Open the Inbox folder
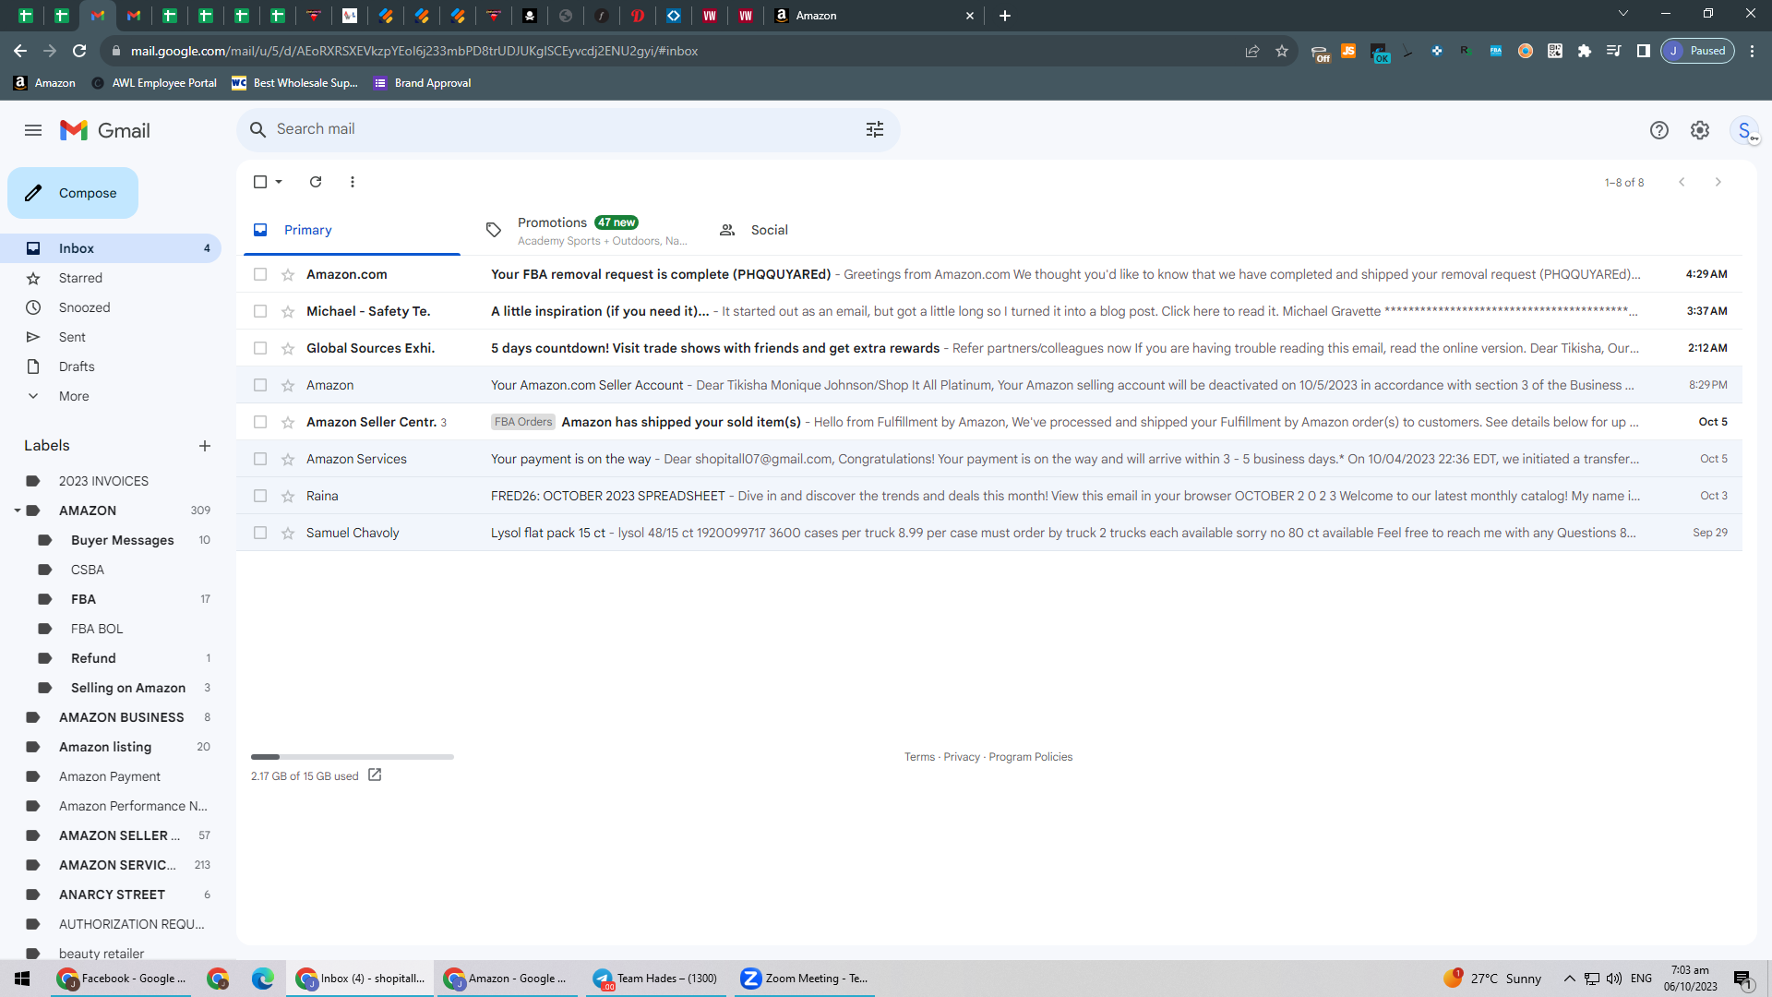Screen dimensions: 1772x997 [x=111, y=248]
